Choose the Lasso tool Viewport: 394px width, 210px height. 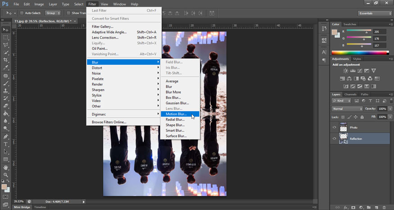tap(6, 45)
